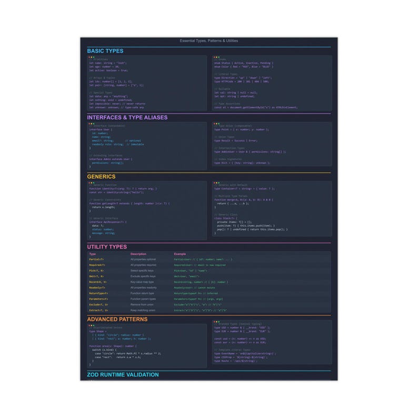
Task: Click the BASIC TYPES section heading
Action: click(x=105, y=51)
